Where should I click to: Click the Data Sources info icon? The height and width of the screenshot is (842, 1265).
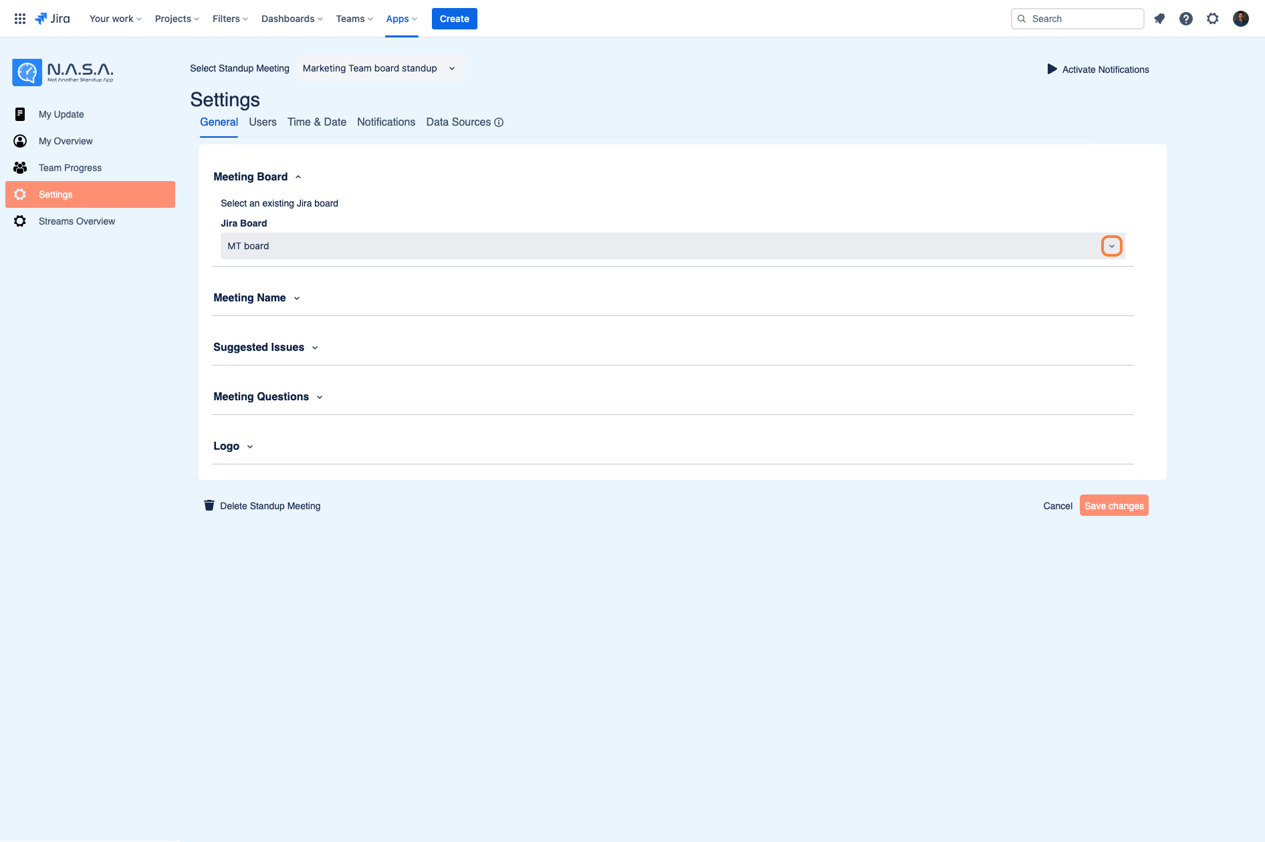499,122
